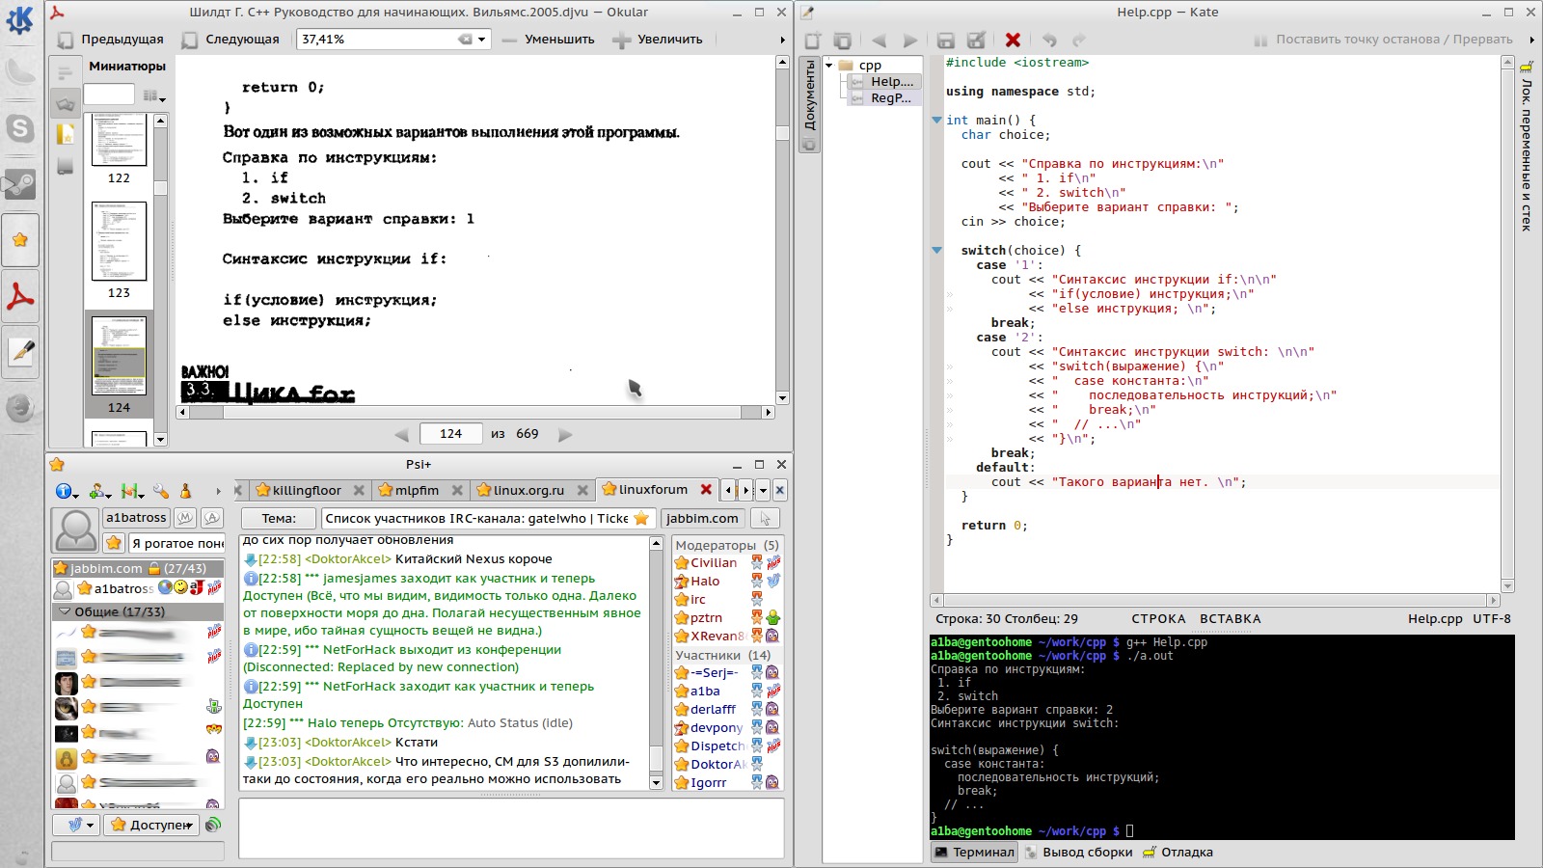This screenshot has height=868, width=1543.
Task: Click Save As icon in Kate
Action: click(x=976, y=40)
